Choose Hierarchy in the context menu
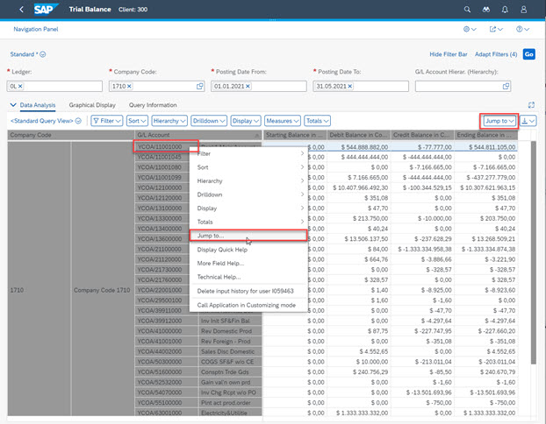546x424 pixels. [x=248, y=181]
